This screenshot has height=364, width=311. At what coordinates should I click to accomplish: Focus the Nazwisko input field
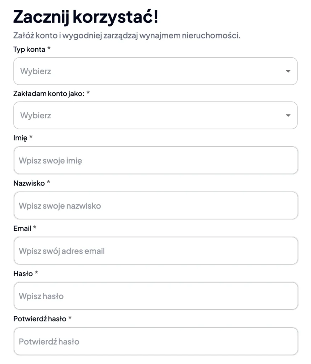click(156, 205)
